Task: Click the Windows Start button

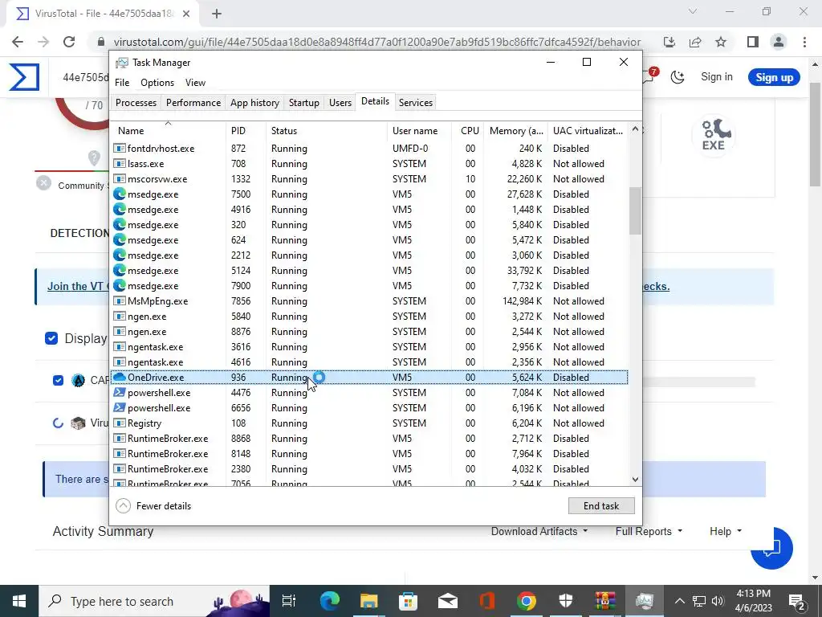Action: (19, 601)
